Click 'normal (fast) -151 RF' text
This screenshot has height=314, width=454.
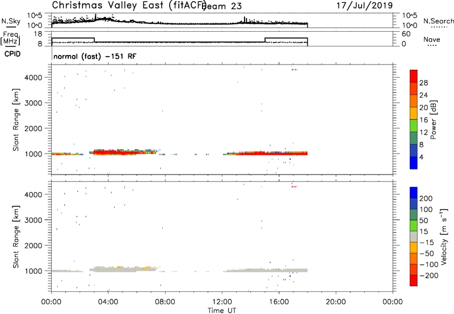pos(95,56)
